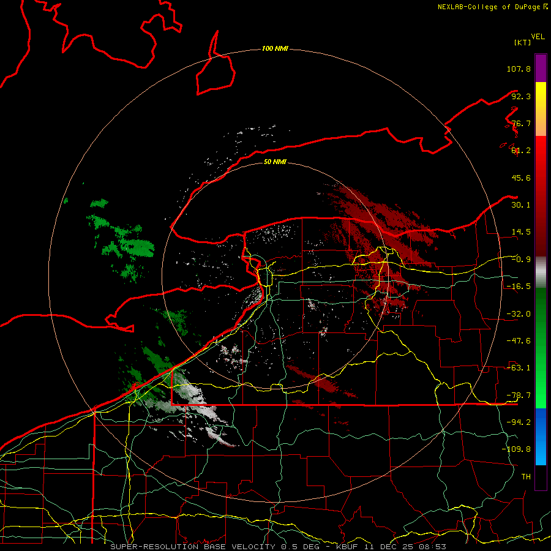Select the -78.7 velocity scale value

click(519, 395)
